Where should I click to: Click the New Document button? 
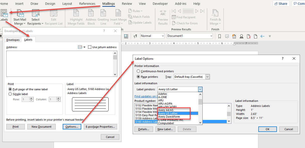click(42, 127)
